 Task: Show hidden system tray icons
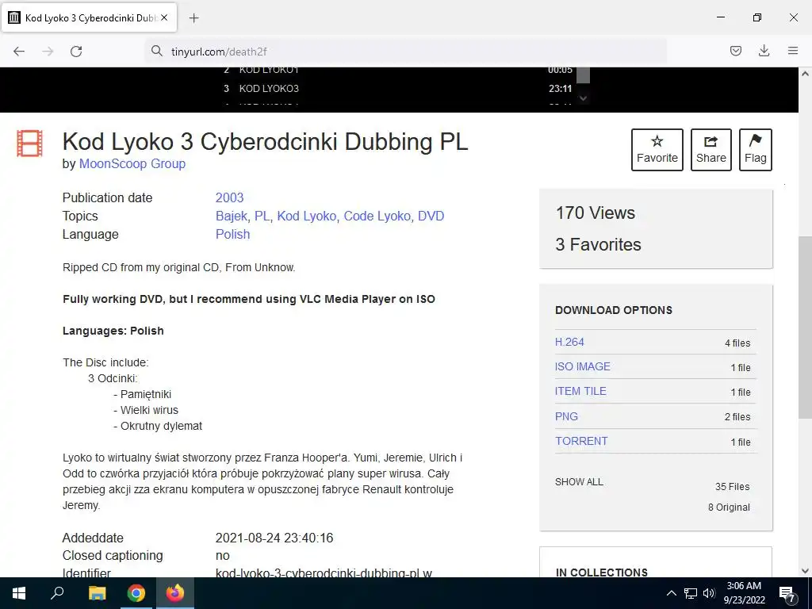pos(671,593)
